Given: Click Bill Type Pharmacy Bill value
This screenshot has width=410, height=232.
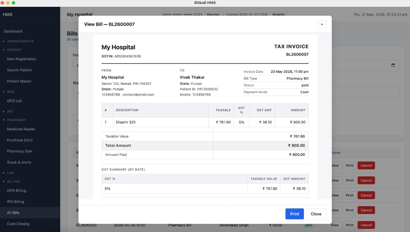Looking at the screenshot, I should click(x=297, y=78).
